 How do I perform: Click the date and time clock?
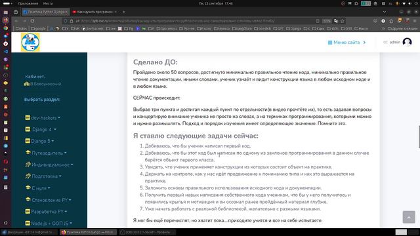click(x=216, y=3)
